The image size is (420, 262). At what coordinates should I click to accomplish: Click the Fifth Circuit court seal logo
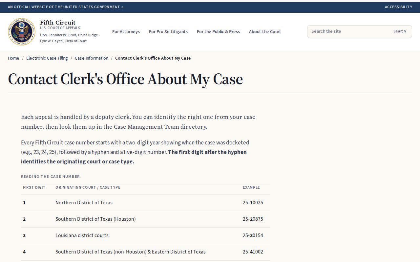click(x=22, y=32)
